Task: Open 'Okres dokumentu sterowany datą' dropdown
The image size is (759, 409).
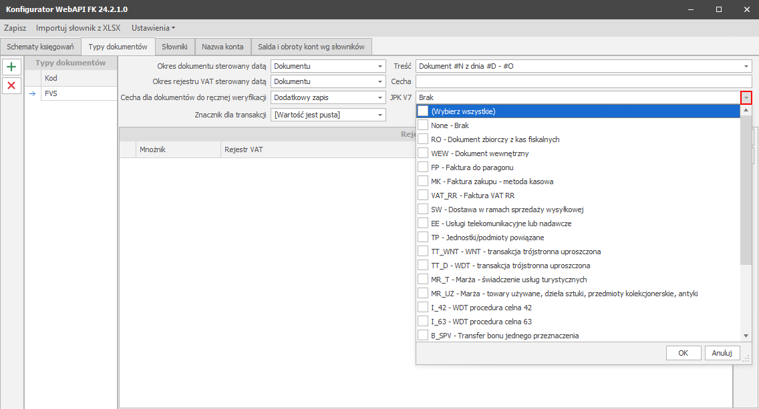Action: pyautogui.click(x=380, y=66)
